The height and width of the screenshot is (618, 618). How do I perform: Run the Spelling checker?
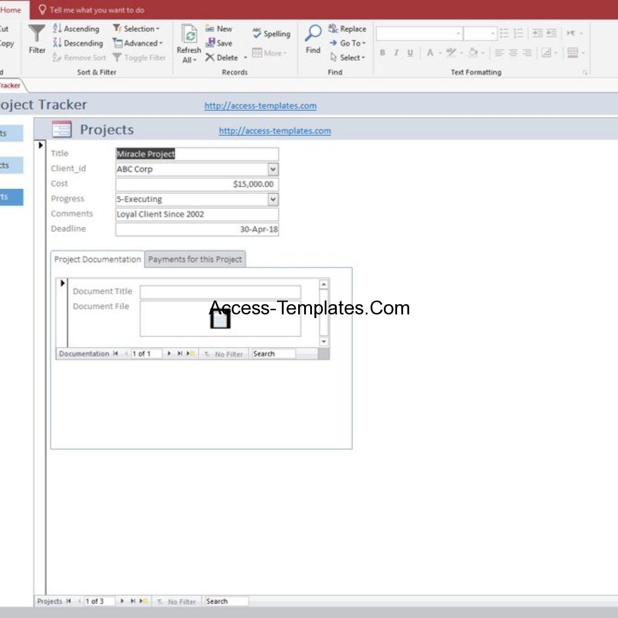[271, 34]
